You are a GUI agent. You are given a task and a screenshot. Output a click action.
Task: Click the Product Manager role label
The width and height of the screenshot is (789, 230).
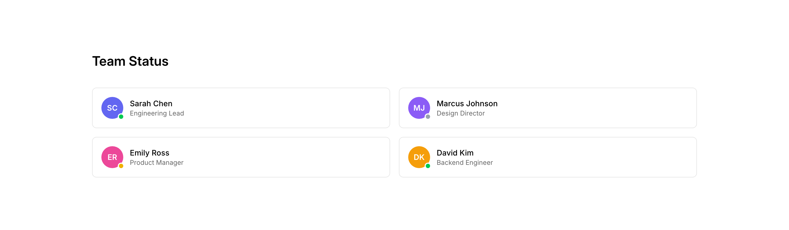pyautogui.click(x=156, y=163)
